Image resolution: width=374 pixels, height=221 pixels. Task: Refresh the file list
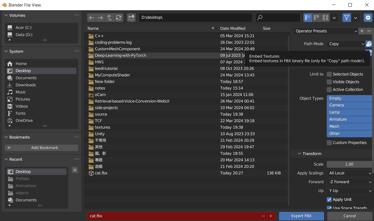point(119,18)
